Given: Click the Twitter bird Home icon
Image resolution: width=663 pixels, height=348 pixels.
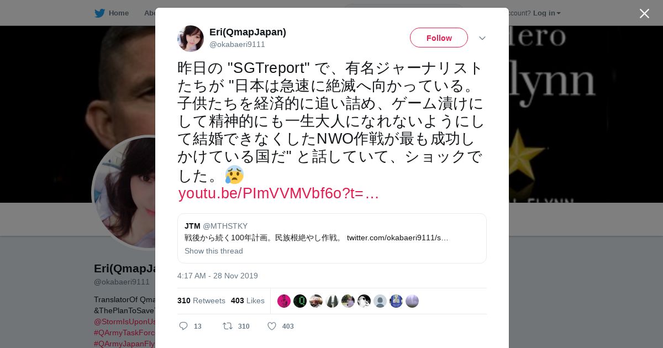Looking at the screenshot, I should [x=99, y=13].
